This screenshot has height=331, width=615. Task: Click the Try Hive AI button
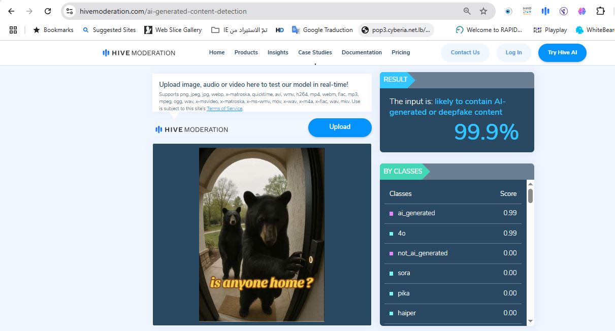tap(563, 53)
